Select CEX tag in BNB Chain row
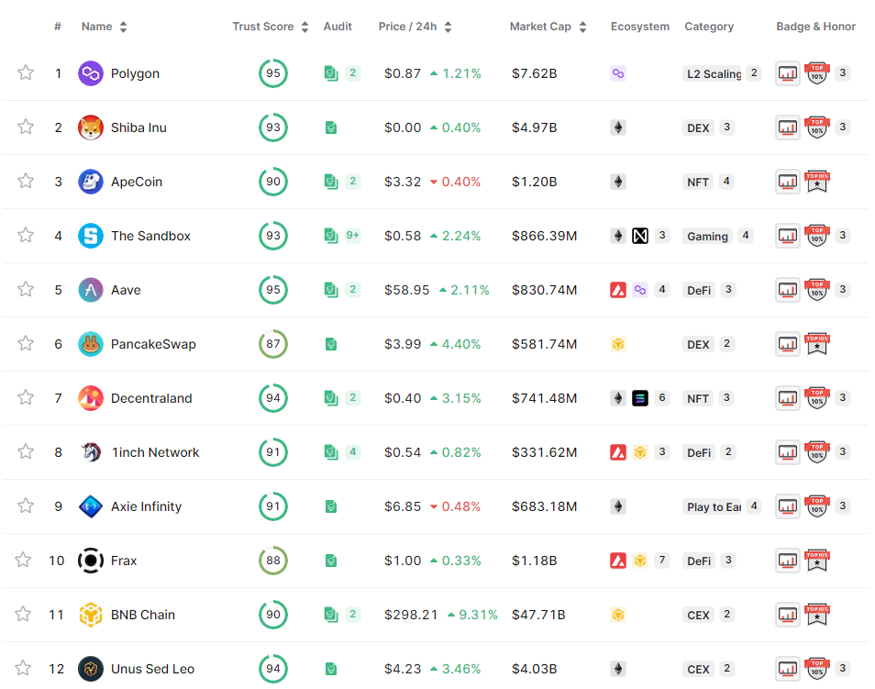 click(x=698, y=616)
